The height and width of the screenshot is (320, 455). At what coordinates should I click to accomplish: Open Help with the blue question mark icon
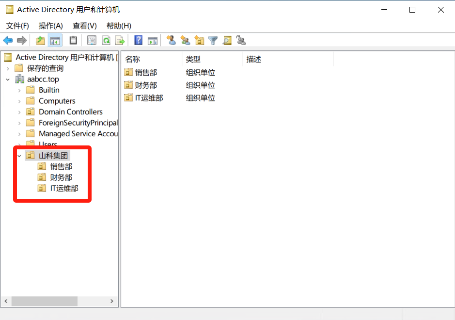tap(139, 40)
